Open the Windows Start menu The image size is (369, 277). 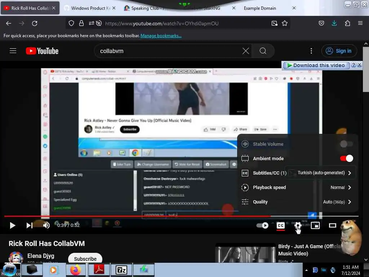pyautogui.click(x=9, y=270)
